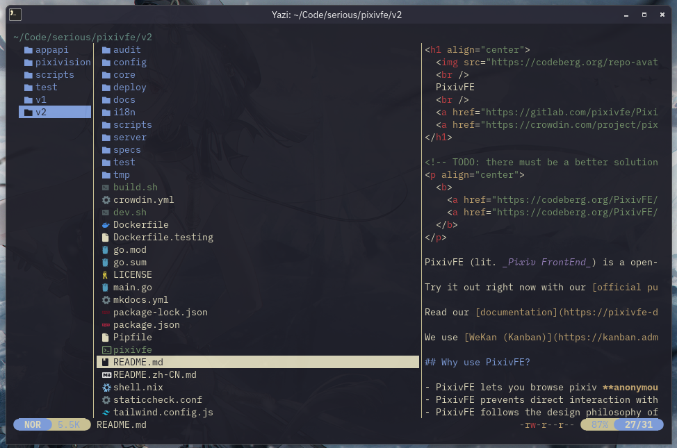Click the [documentation] link text in preview
Image resolution: width=677 pixels, height=448 pixels.
[516, 313]
